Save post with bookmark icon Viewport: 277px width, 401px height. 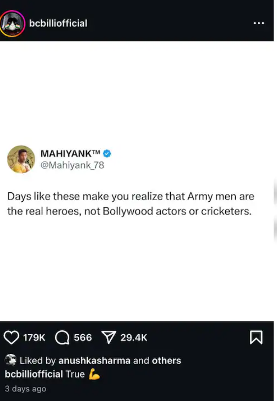256,338
